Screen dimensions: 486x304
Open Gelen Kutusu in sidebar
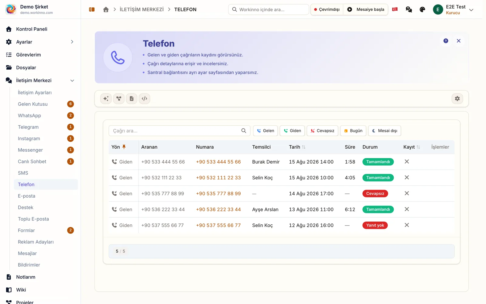coord(46,104)
